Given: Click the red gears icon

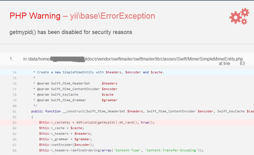Looking at the screenshot, I should coord(239,16).
